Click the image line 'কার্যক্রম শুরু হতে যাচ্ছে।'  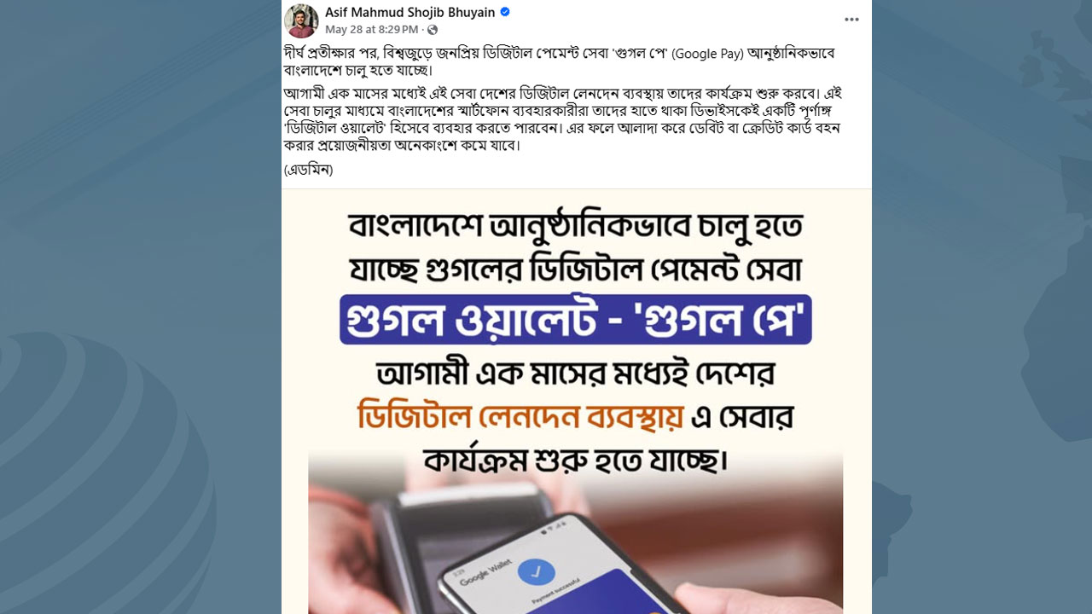point(576,461)
